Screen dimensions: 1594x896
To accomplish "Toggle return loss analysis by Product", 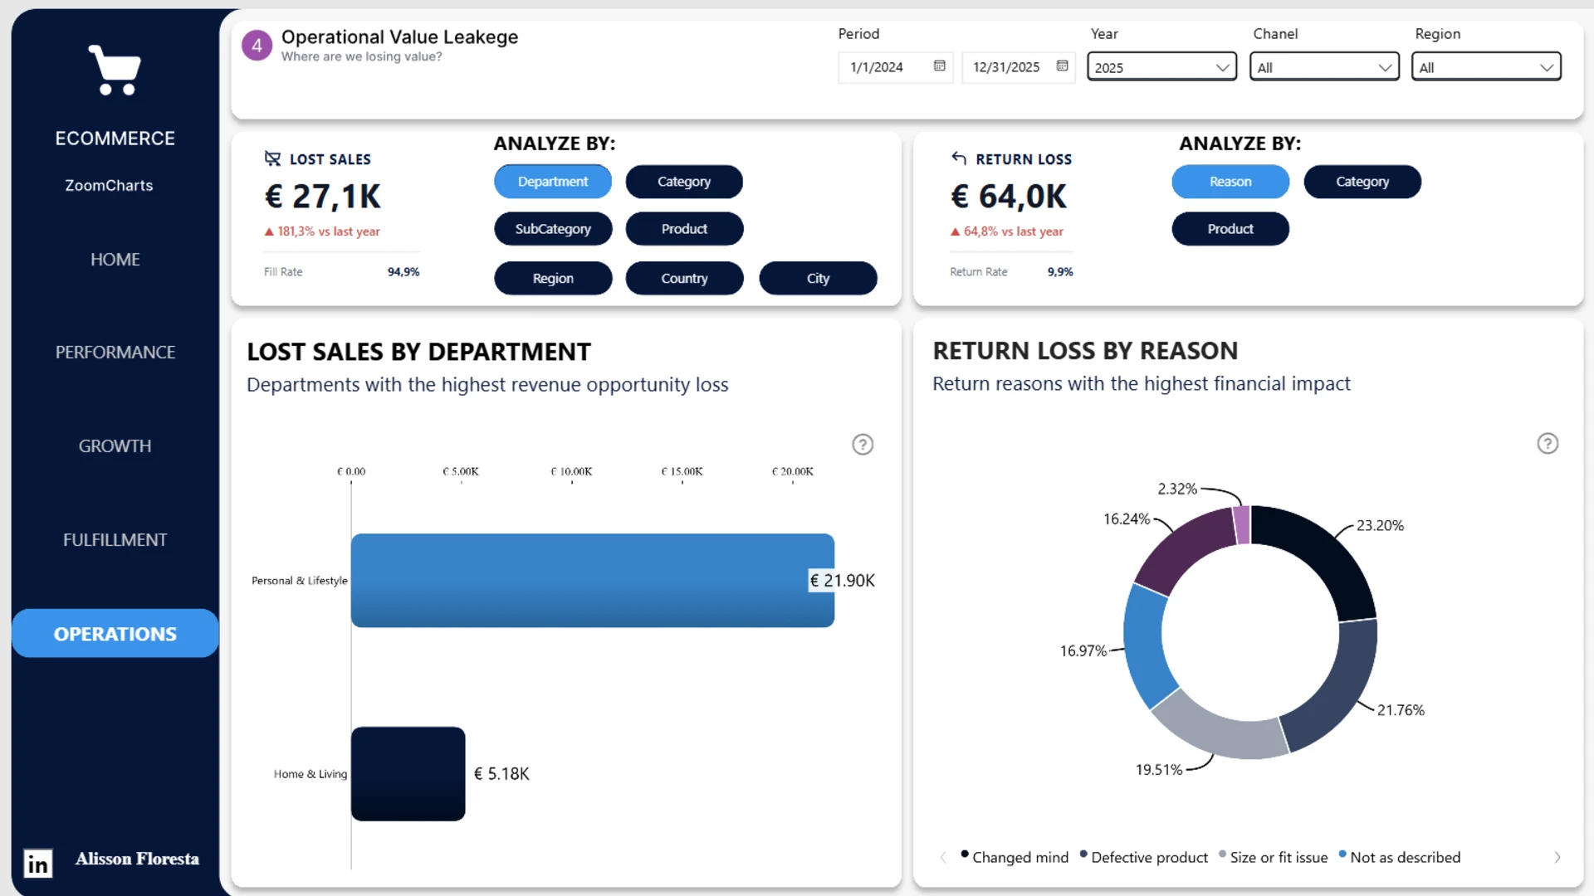I will click(1230, 229).
